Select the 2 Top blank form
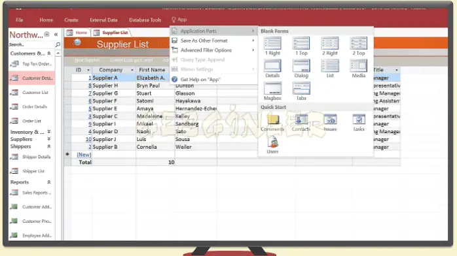The image size is (457, 256). click(x=358, y=46)
